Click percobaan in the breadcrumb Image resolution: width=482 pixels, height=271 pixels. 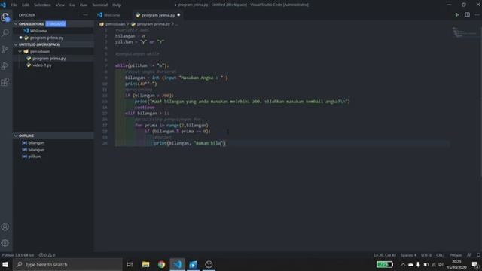[x=115, y=24]
